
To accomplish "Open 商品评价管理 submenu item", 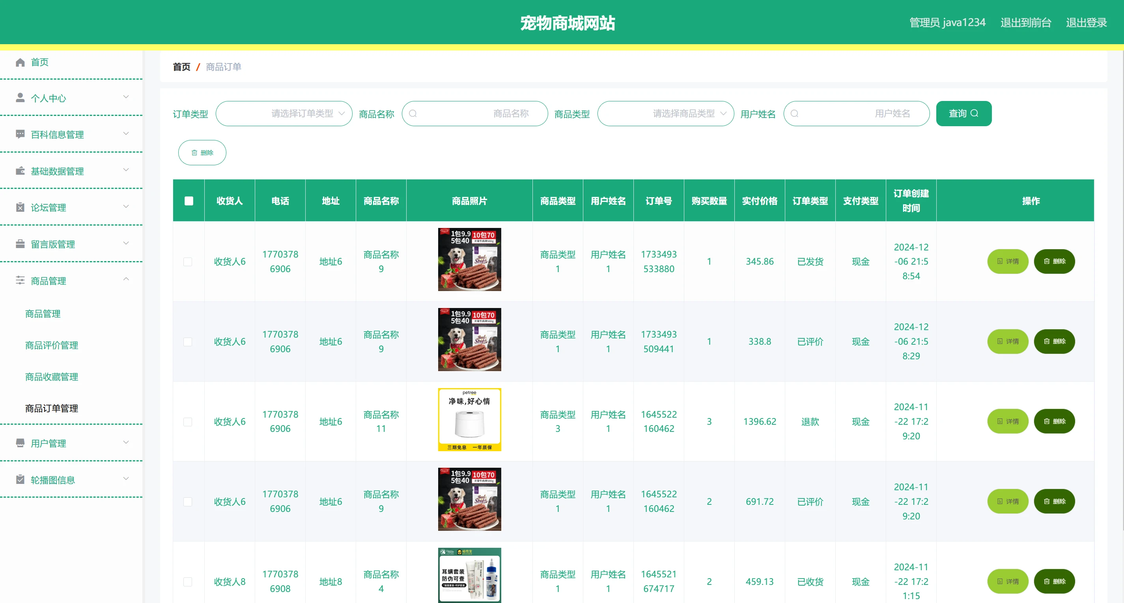I will (x=52, y=345).
